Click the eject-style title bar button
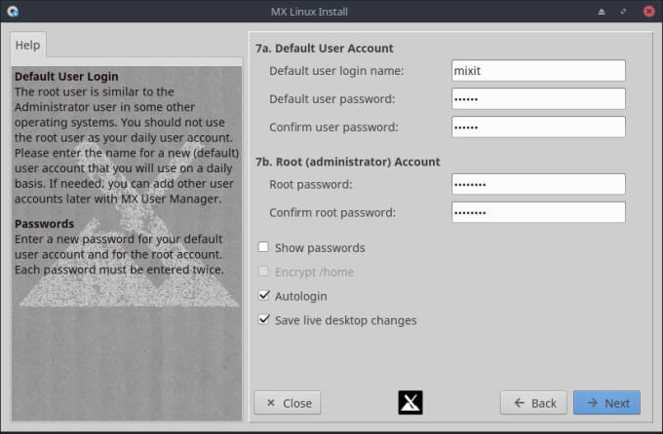 (x=602, y=12)
